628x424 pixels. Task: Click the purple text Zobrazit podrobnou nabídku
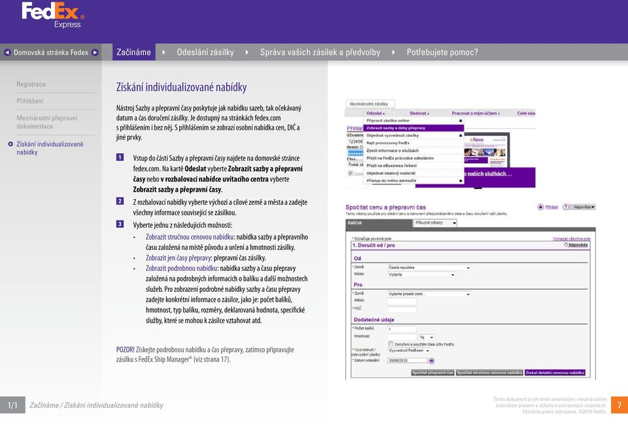click(x=181, y=268)
